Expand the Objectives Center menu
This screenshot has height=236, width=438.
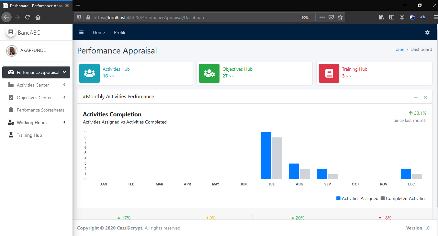point(34,98)
